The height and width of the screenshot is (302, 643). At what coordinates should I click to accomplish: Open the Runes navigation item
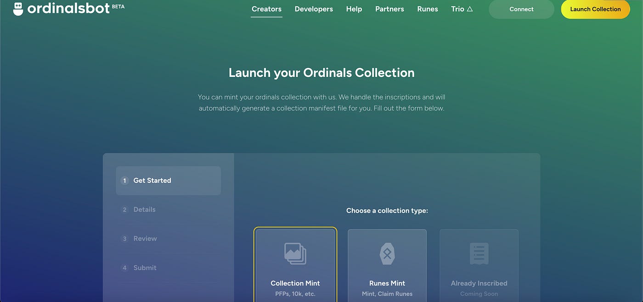[x=428, y=9]
